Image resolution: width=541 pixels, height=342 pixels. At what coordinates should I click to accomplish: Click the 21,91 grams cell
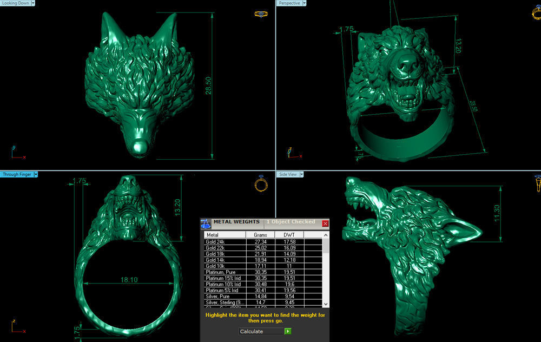[x=261, y=254]
